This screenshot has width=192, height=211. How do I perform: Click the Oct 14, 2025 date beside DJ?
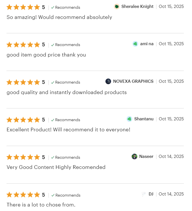pyautogui.click(x=171, y=194)
